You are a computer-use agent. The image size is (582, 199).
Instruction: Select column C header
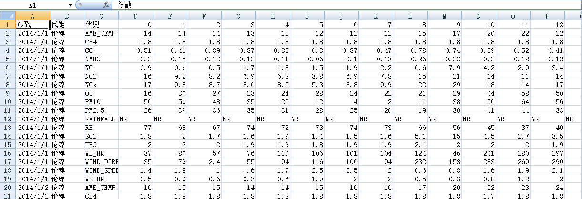click(x=101, y=16)
